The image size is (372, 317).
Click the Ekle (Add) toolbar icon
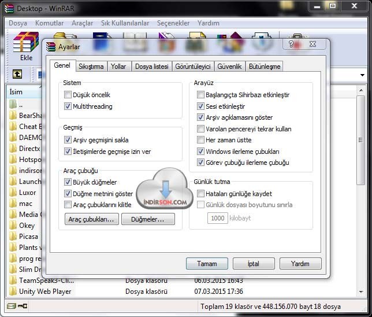click(26, 47)
